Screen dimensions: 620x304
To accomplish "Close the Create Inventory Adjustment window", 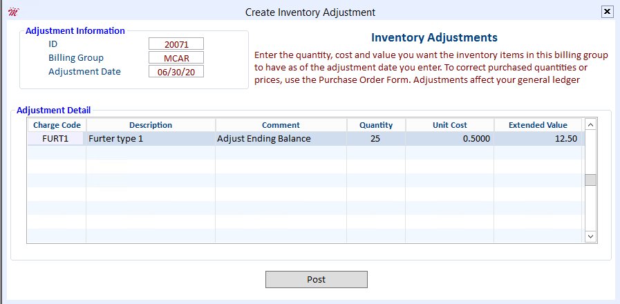I will coord(607,12).
